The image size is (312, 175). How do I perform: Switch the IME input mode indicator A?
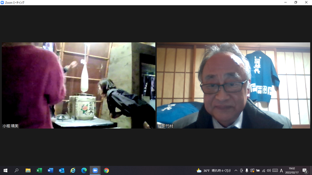(x=281, y=171)
